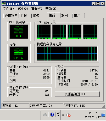The height and width of the screenshot is (121, 106).
Task: Click the muted speaker volume tray icon
Action: pyautogui.click(x=69, y=115)
